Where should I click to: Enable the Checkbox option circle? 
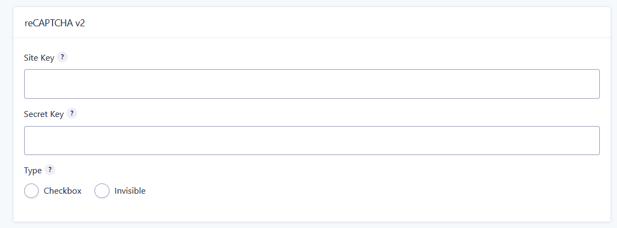click(x=32, y=191)
